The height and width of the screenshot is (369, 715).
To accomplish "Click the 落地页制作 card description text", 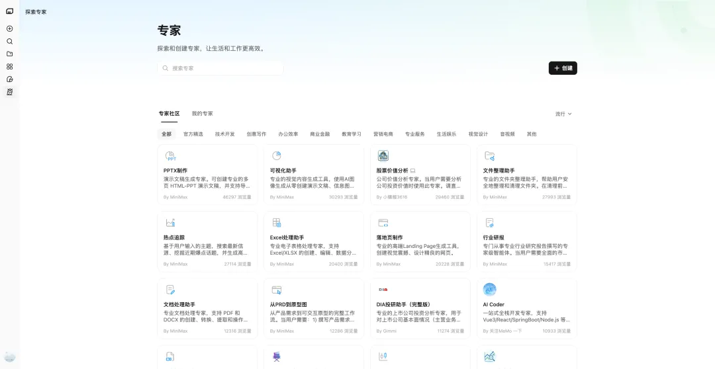I will pos(418,250).
